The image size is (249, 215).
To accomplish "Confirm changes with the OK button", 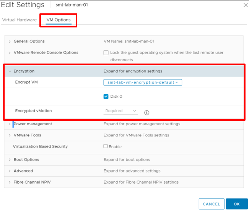I will pos(236,204).
